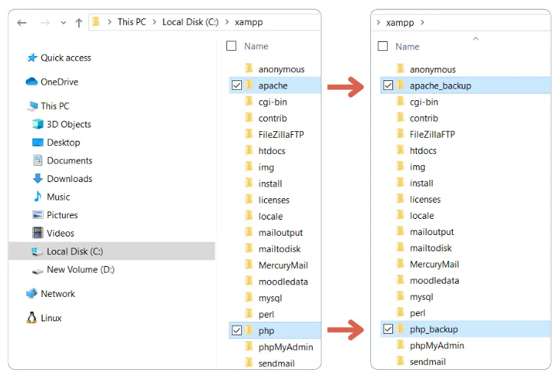Select the This PC computer icon
The height and width of the screenshot is (378, 559).
click(x=33, y=106)
